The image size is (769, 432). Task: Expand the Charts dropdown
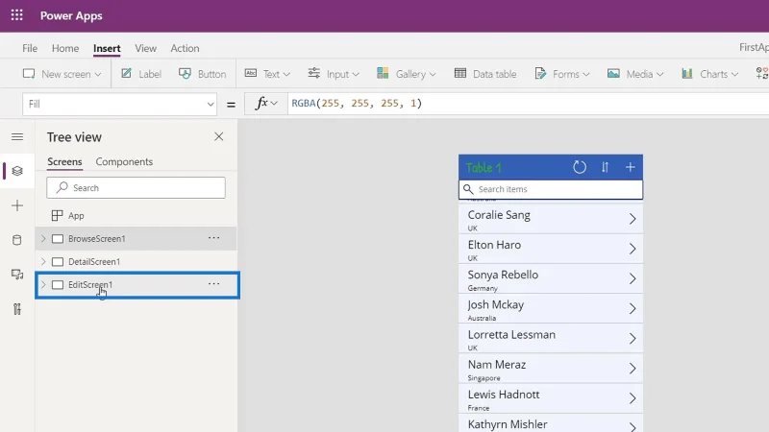(709, 74)
